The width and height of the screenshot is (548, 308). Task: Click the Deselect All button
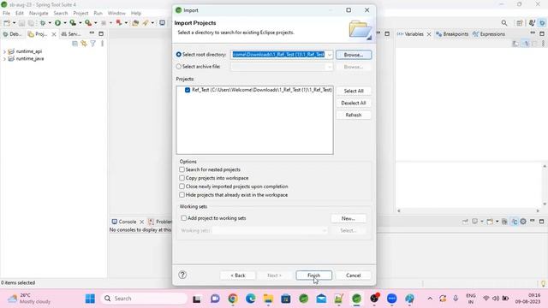[x=354, y=103]
